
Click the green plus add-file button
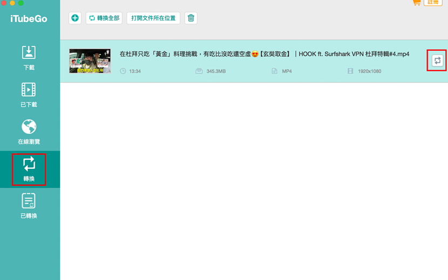(75, 18)
